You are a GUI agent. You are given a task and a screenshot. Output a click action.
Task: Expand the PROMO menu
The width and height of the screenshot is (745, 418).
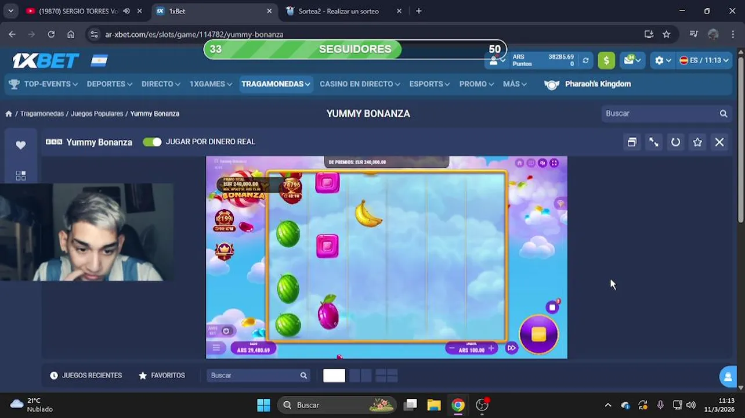click(476, 84)
